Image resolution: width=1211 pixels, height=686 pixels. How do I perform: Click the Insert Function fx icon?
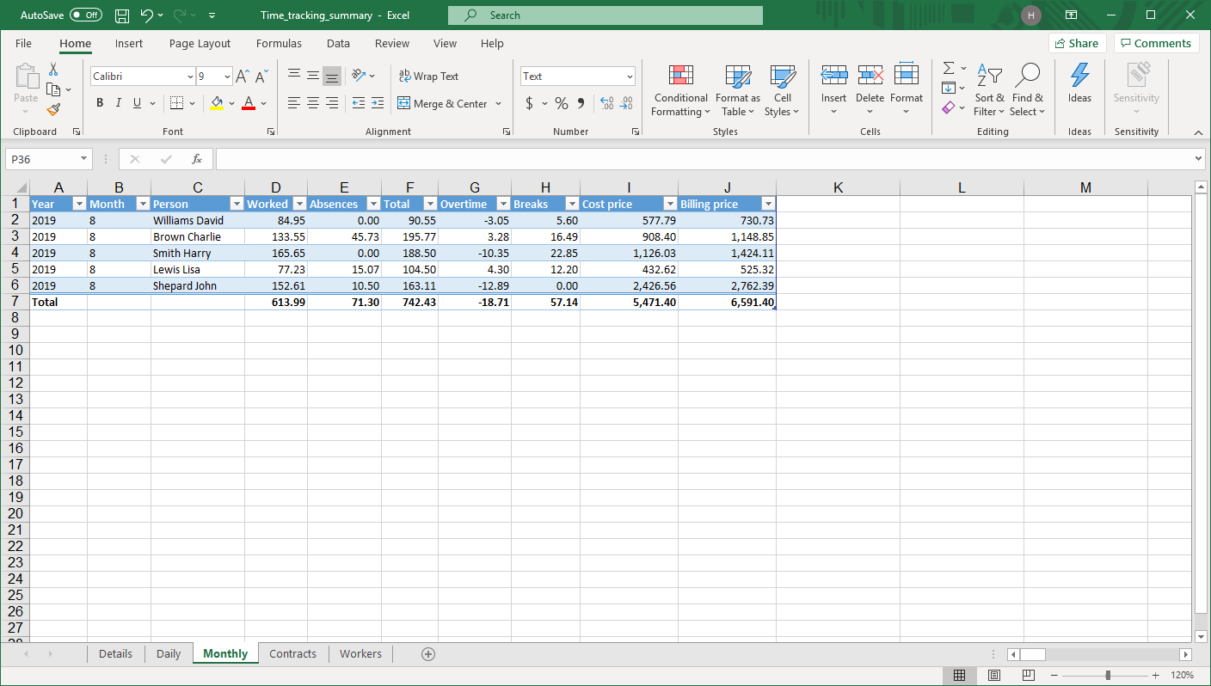197,159
